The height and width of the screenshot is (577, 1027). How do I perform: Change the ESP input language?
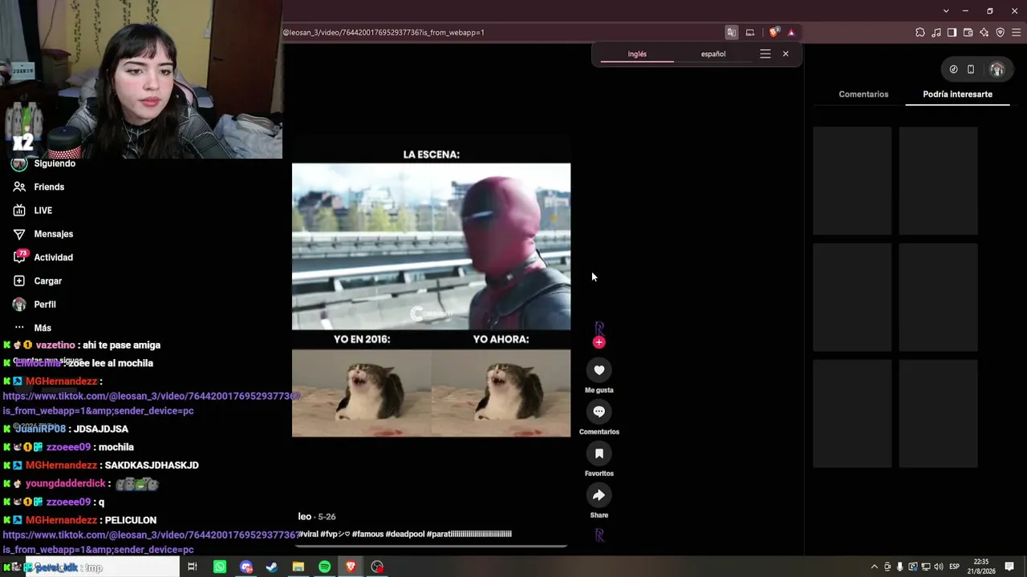coord(955,567)
